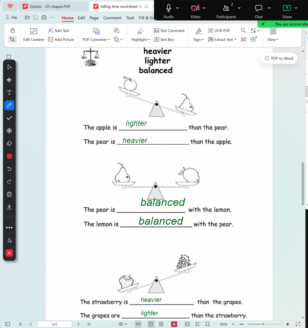Toggle the sidebar panel icon
308x328 pixels.
[x=8, y=324]
